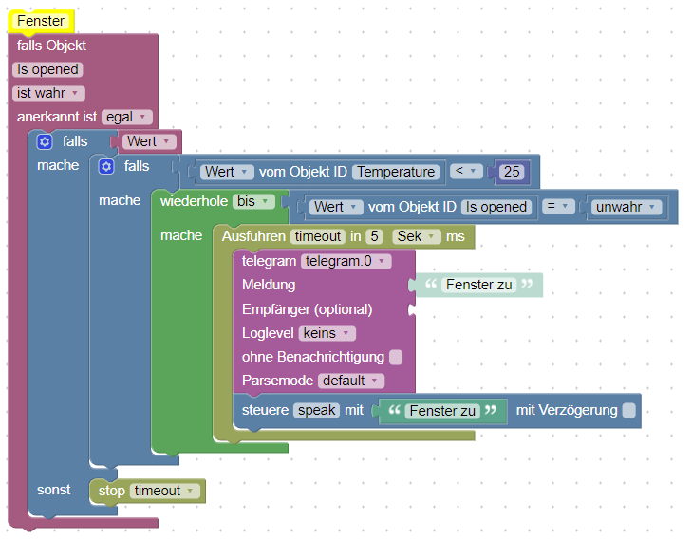This screenshot has height=539, width=692.
Task: Click the 'sonst' else label
Action: coord(54,490)
